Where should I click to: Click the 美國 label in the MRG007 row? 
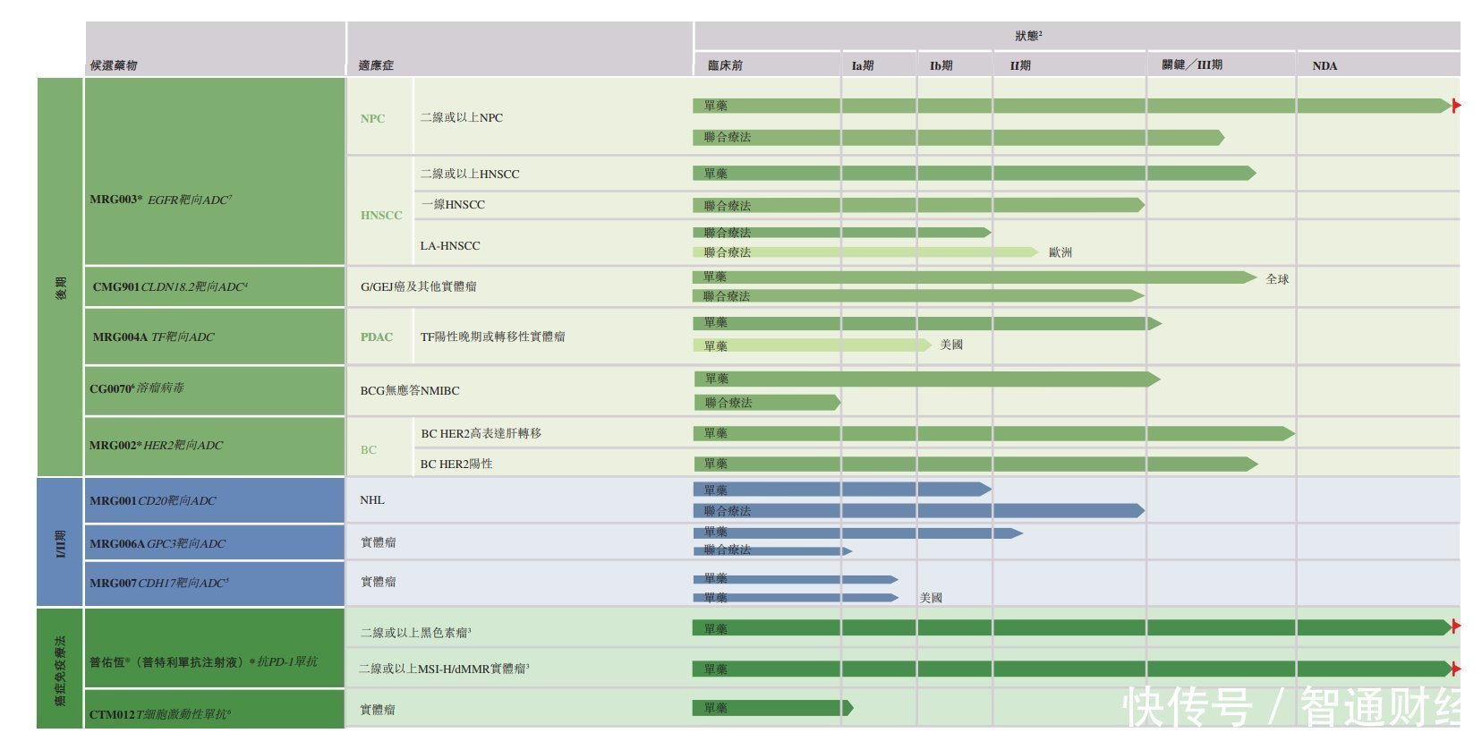[x=931, y=597]
